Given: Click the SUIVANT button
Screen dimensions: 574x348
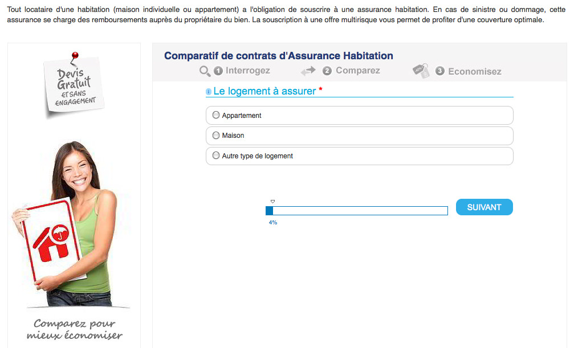Looking at the screenshot, I should pyautogui.click(x=485, y=207).
